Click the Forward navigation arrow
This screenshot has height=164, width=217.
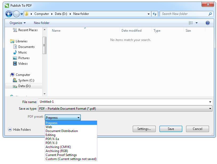coord(16,14)
